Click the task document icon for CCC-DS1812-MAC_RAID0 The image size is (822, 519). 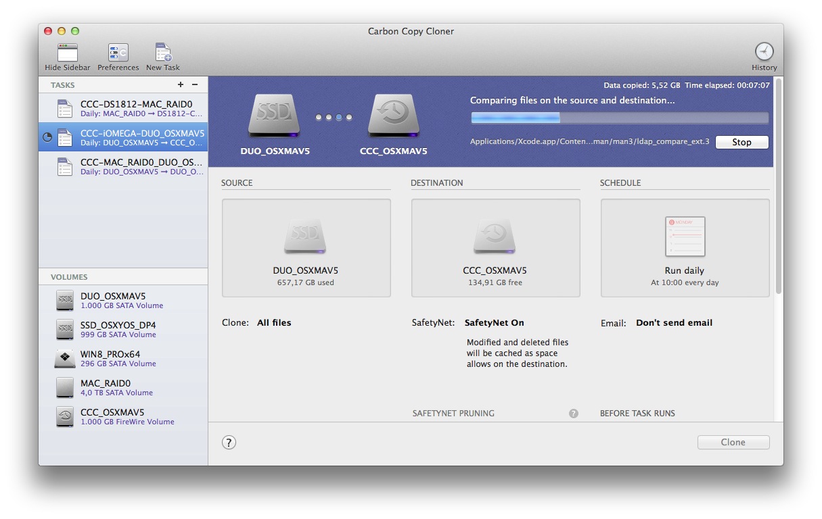[65, 108]
